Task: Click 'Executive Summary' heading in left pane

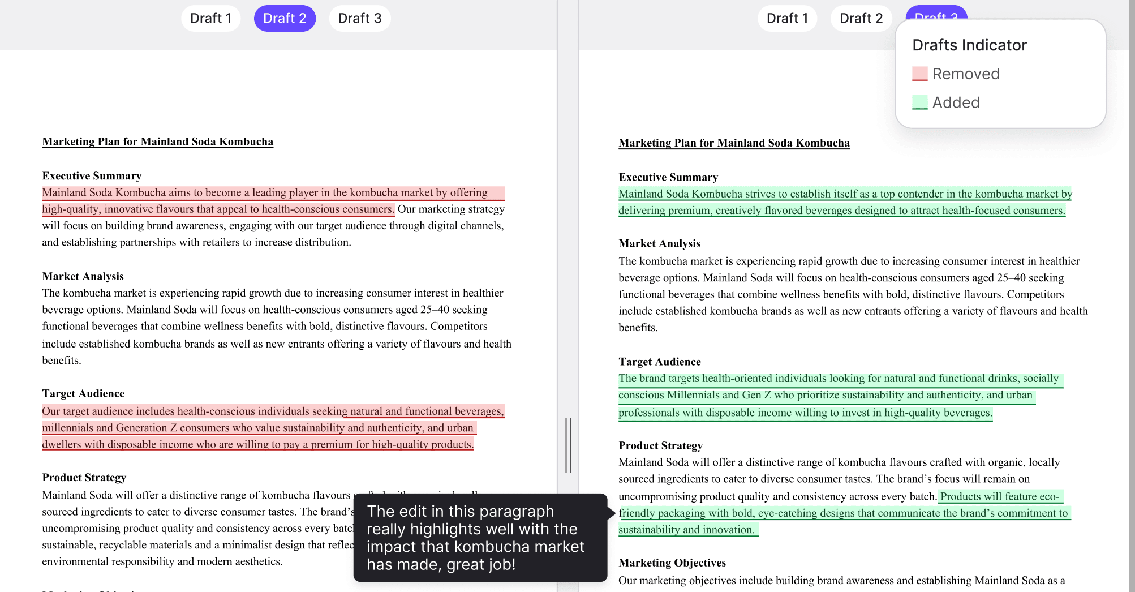Action: 92,175
